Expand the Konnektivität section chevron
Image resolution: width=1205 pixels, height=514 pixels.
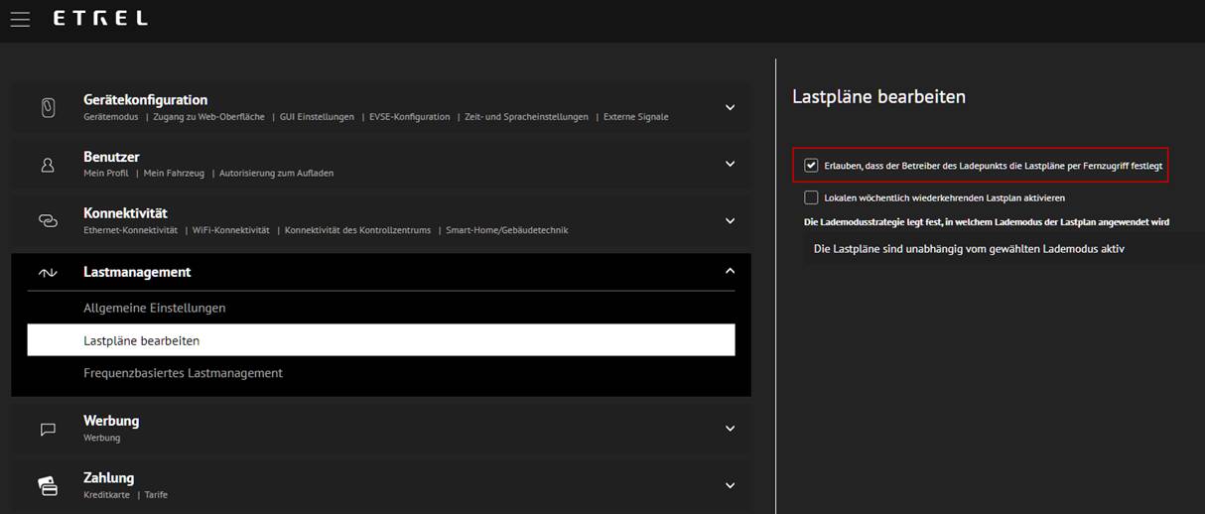[730, 220]
